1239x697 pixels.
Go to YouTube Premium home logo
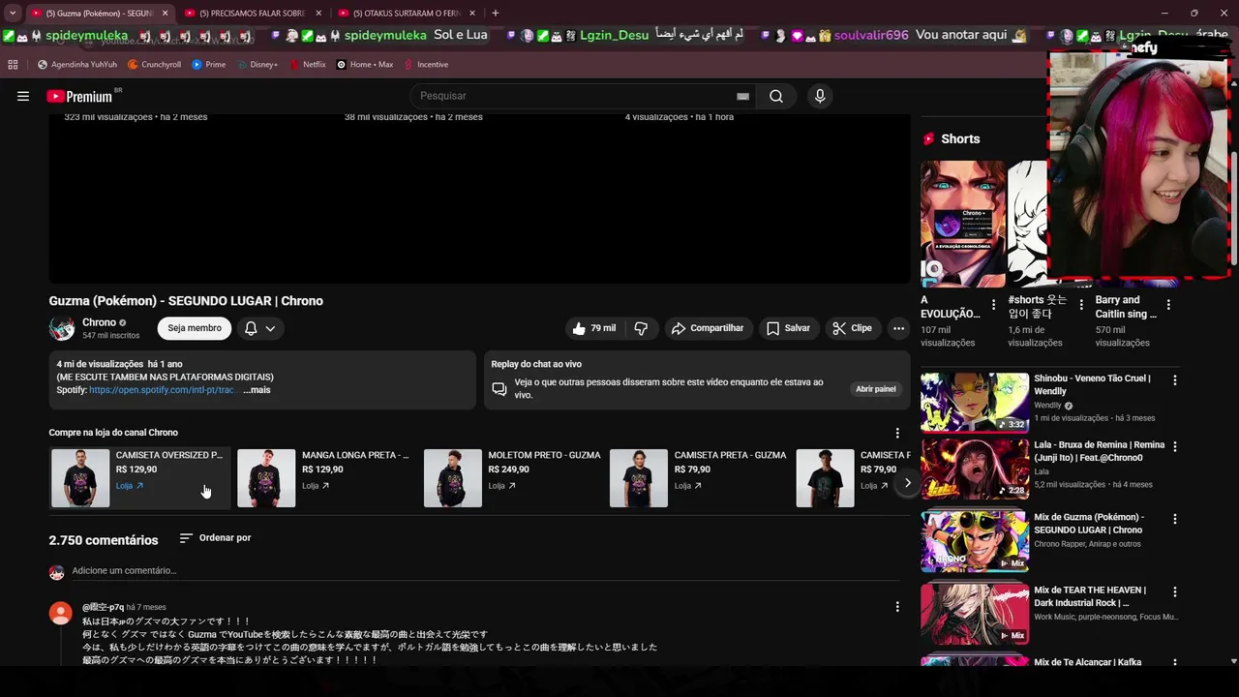[79, 96]
